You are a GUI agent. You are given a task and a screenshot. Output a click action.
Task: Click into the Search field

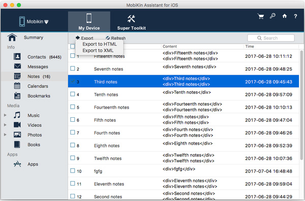pos(271,38)
